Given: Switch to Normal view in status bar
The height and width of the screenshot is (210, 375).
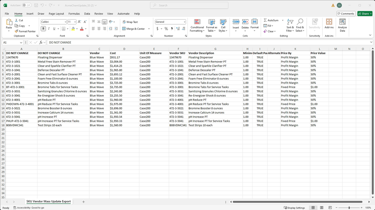Looking at the screenshot, I should point(313,208).
